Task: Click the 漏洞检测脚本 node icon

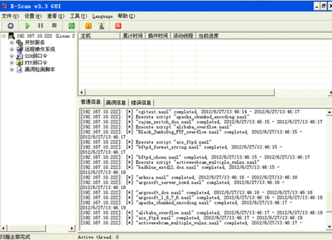Action: coord(19,70)
